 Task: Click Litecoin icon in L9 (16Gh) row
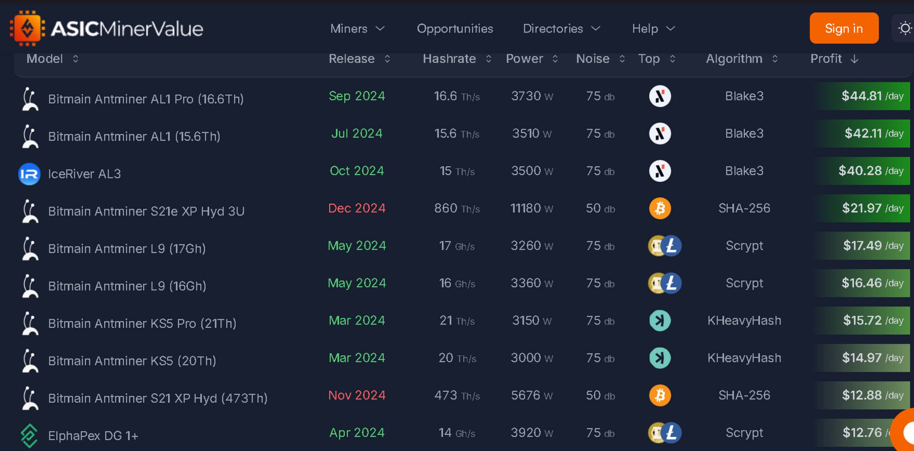(x=671, y=283)
